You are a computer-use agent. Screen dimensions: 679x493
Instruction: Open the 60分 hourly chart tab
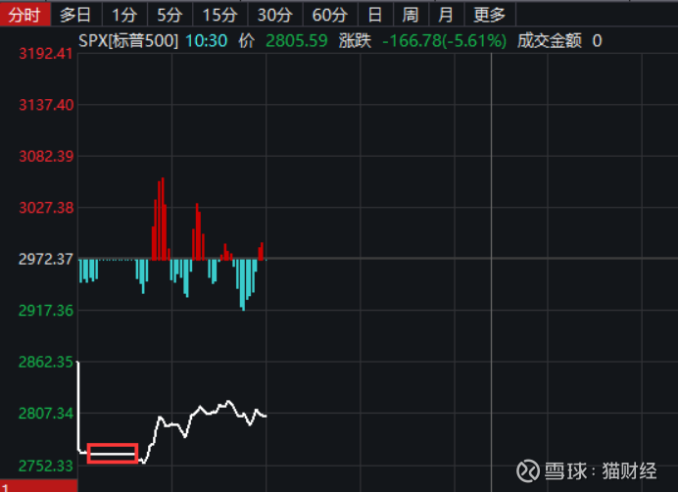coord(330,15)
